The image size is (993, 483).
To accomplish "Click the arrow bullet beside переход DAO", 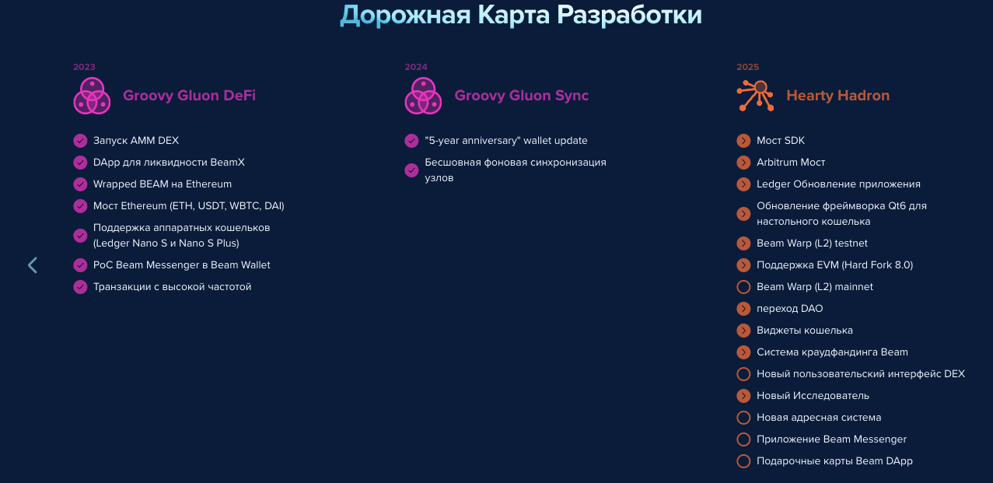I will [743, 309].
